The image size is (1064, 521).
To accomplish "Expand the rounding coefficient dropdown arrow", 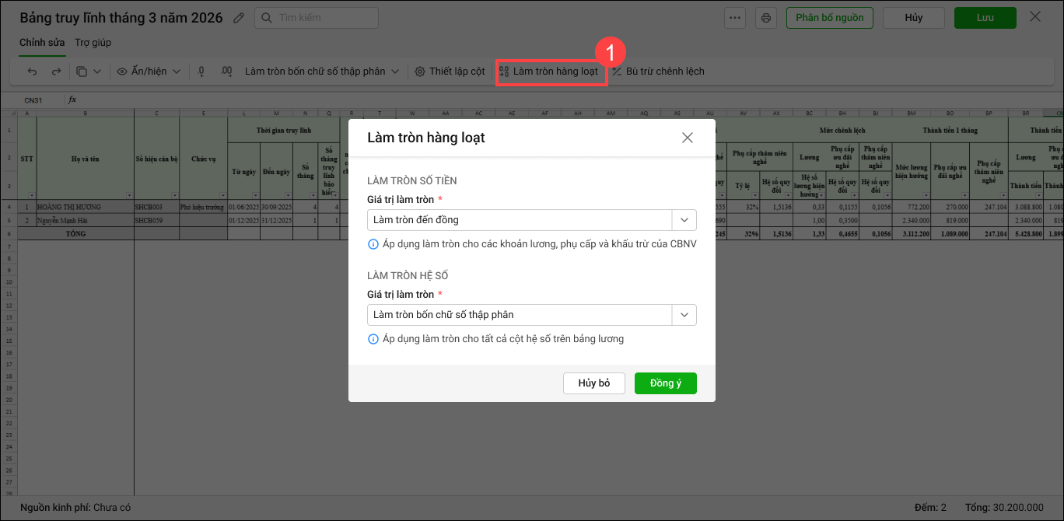I will pos(684,315).
